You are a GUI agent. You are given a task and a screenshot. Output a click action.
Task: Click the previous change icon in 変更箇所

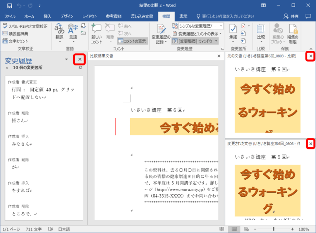coord(244,33)
